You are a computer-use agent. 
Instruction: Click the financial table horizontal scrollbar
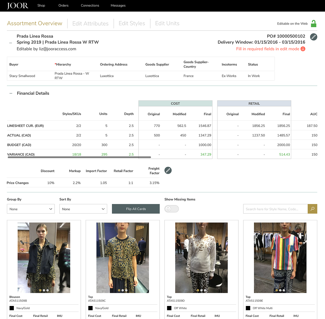pyautogui.click(x=79, y=157)
